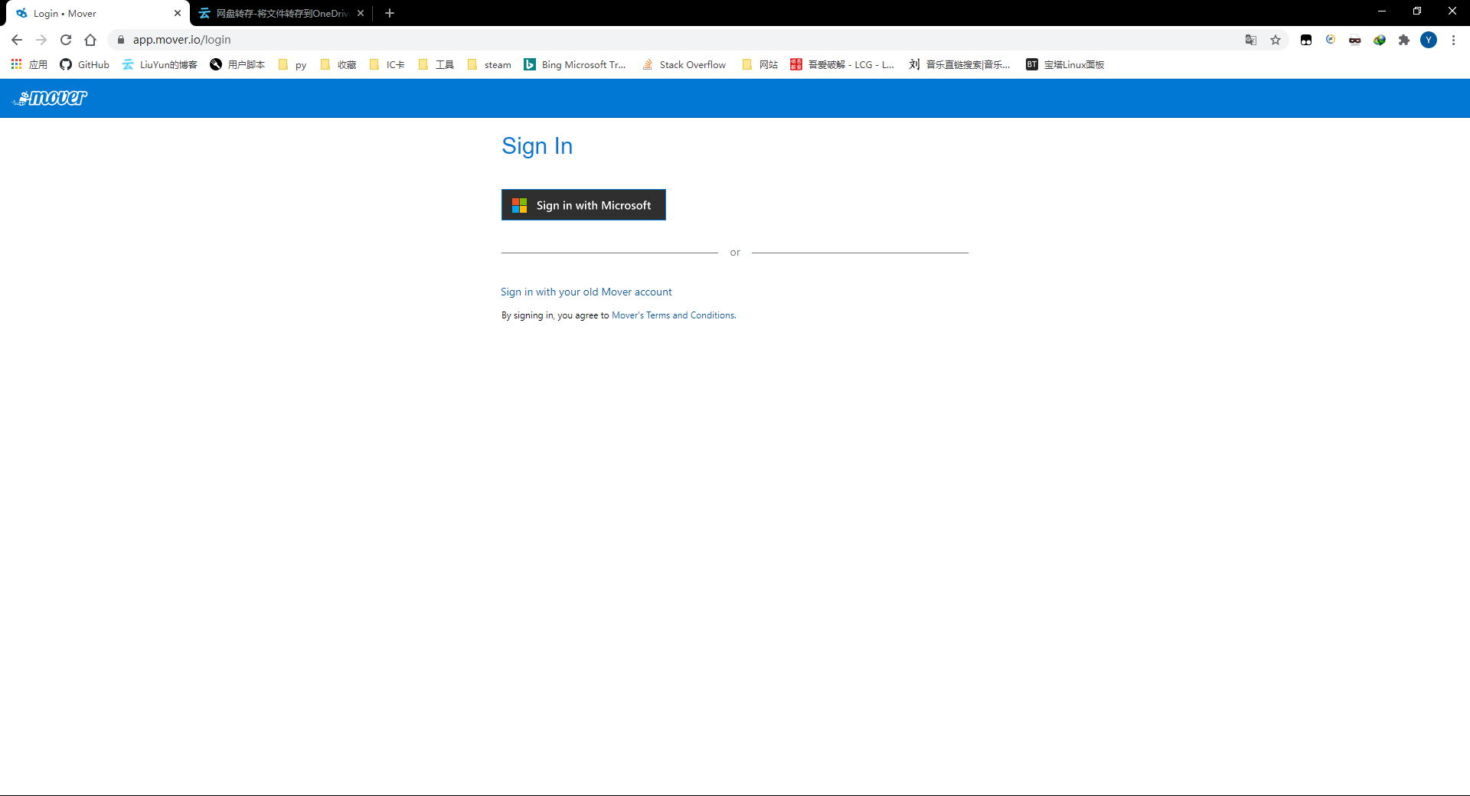The image size is (1470, 796).
Task: Click the browser home icon
Action: pyautogui.click(x=90, y=40)
